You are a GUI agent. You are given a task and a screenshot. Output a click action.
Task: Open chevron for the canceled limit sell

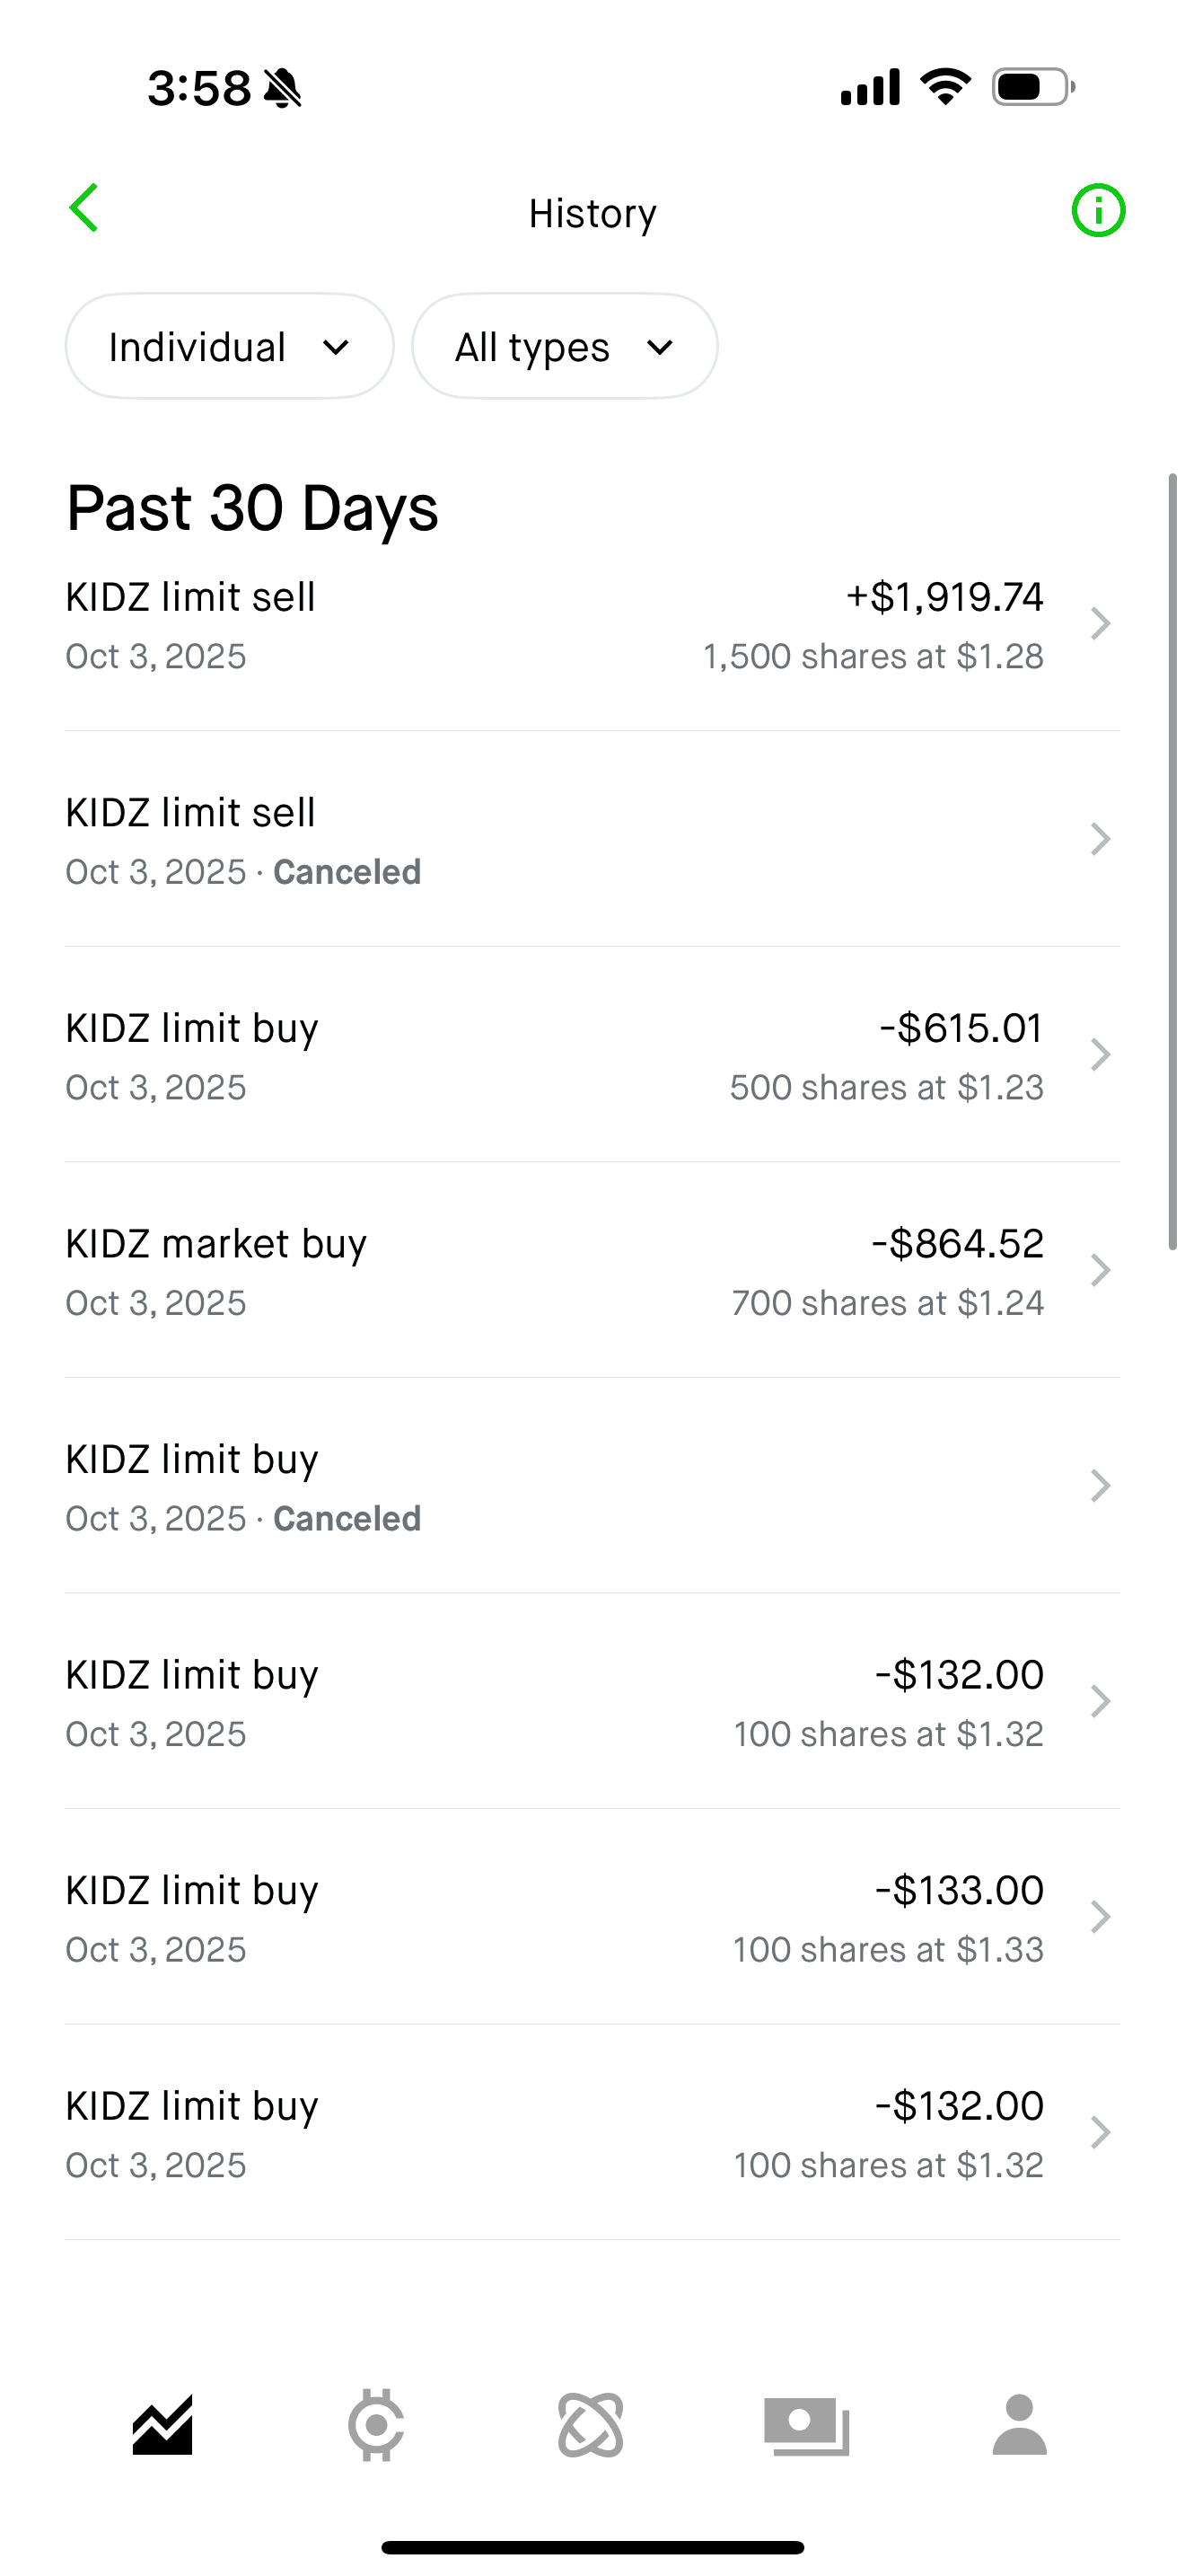click(1100, 840)
